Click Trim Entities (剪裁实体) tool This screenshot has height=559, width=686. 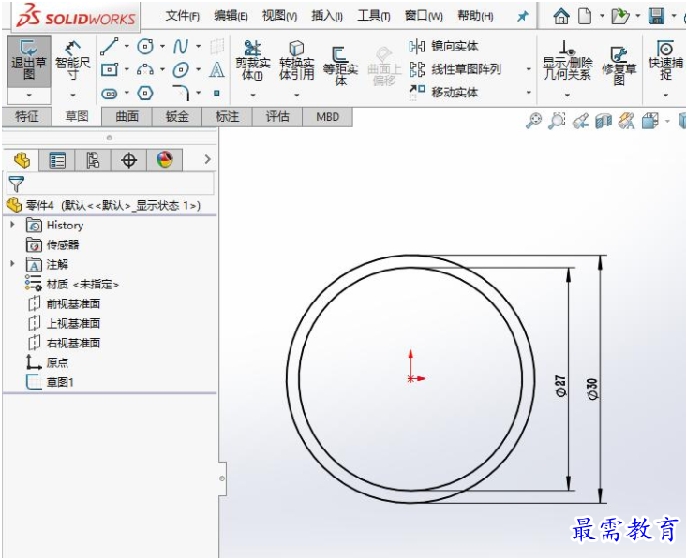pyautogui.click(x=253, y=61)
